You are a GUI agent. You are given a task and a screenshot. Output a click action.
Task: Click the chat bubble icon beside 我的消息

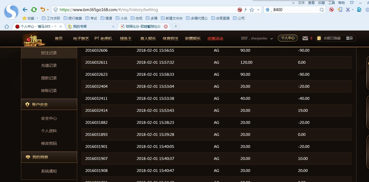[x=27, y=157]
